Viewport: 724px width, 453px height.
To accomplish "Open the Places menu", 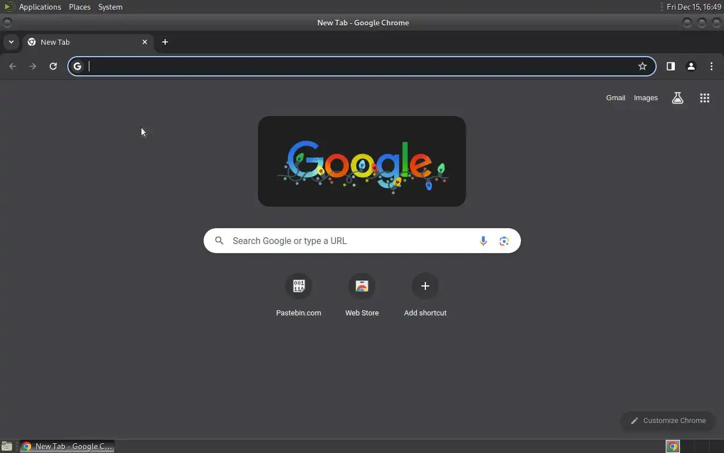I will tap(80, 7).
